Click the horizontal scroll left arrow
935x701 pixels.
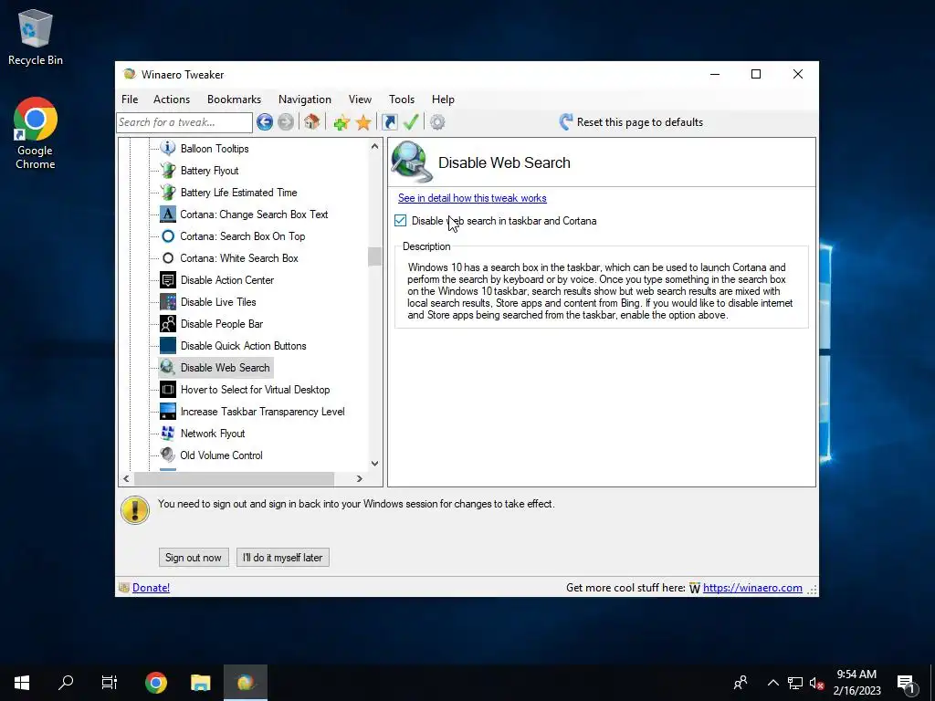[x=126, y=478]
